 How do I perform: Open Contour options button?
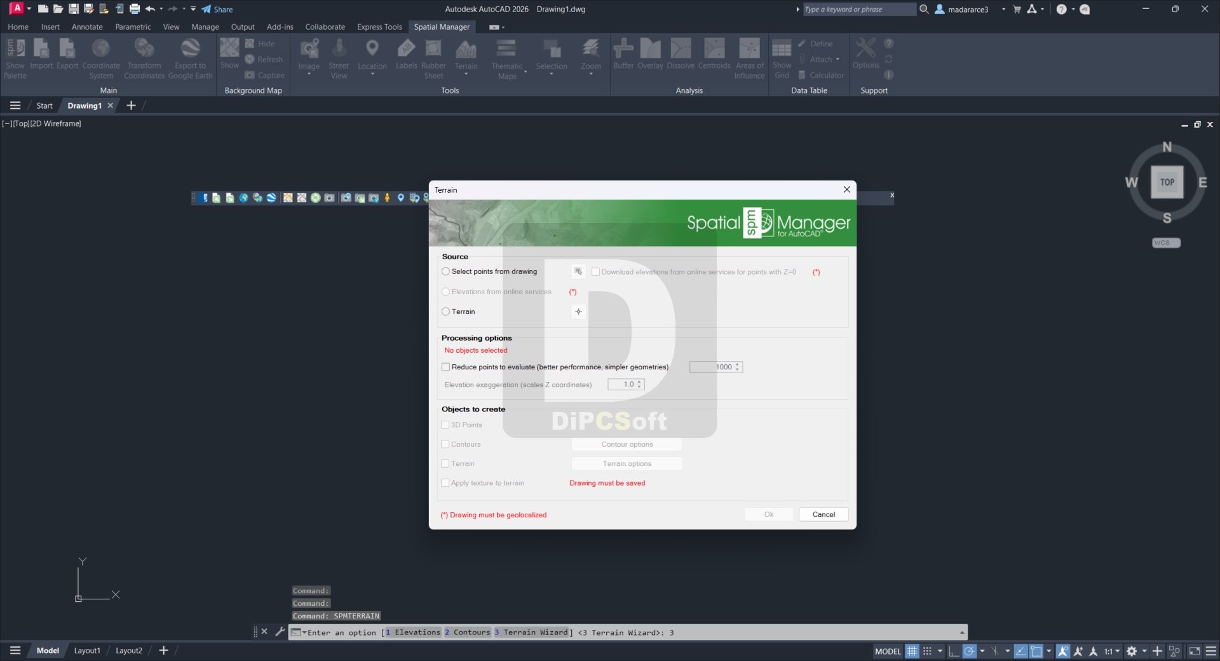(627, 444)
